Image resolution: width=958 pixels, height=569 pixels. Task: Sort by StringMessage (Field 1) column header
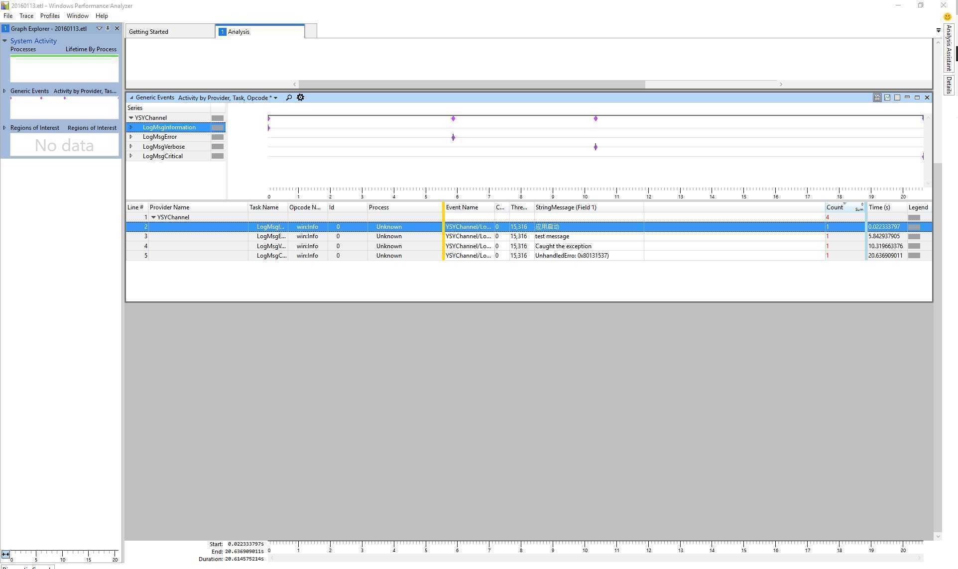click(589, 207)
